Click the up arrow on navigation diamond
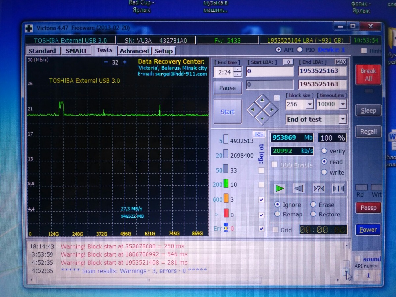396x297 pixels. (262, 99)
